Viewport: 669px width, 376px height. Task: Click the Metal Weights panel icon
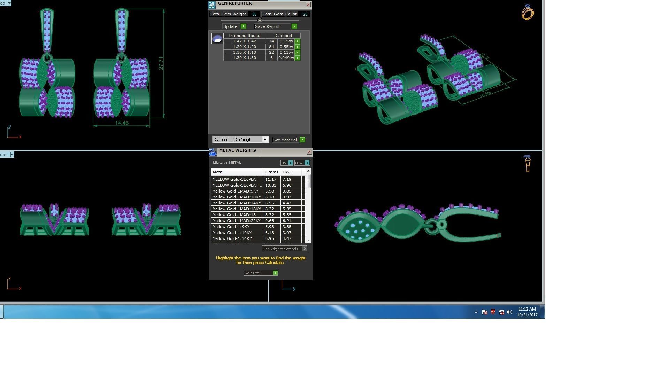[213, 152]
